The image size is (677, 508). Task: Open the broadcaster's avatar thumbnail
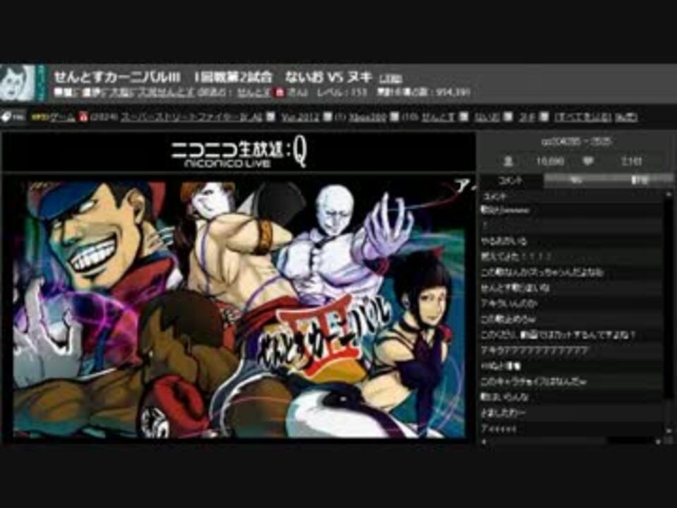(x=17, y=83)
